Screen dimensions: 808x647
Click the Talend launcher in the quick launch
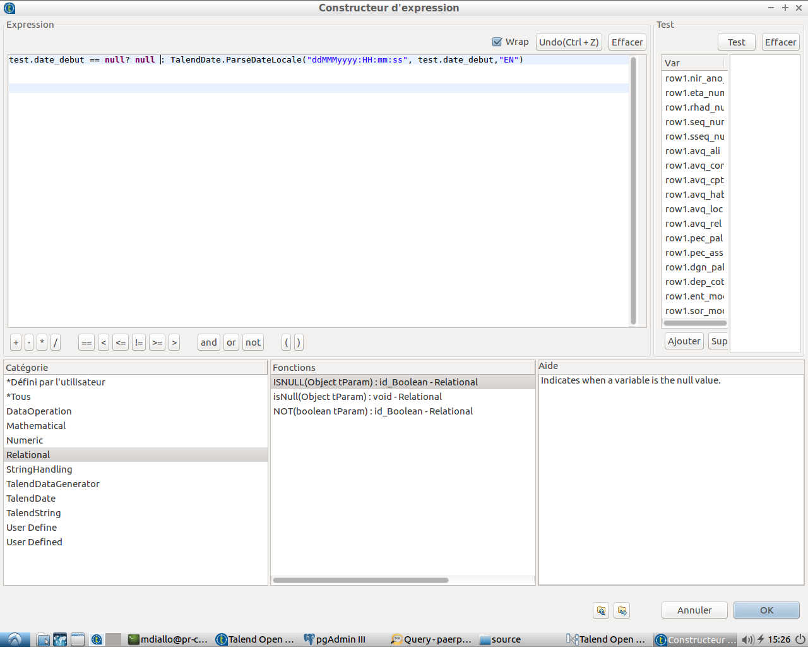point(96,639)
